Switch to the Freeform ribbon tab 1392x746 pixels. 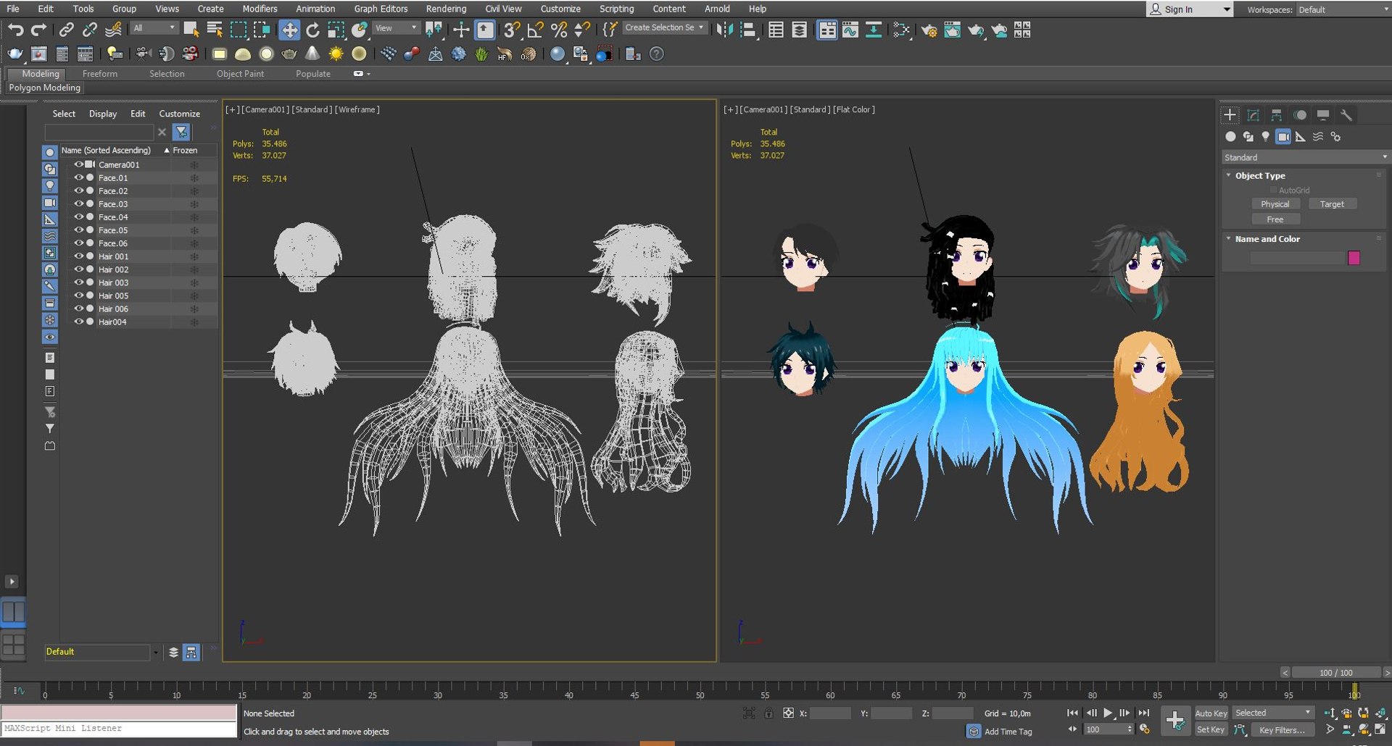pyautogui.click(x=100, y=73)
